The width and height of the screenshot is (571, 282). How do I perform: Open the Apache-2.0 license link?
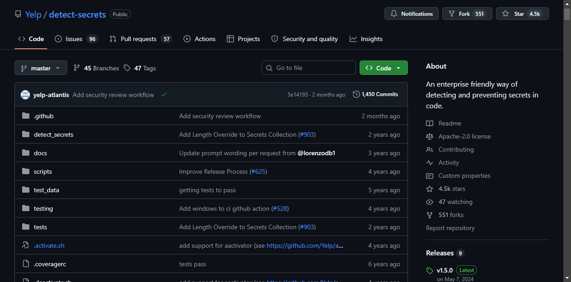[x=458, y=136]
